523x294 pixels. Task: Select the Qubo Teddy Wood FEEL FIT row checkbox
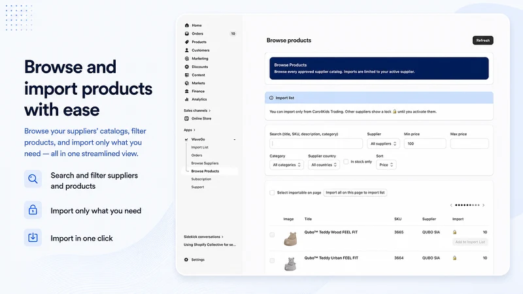pyautogui.click(x=272, y=235)
